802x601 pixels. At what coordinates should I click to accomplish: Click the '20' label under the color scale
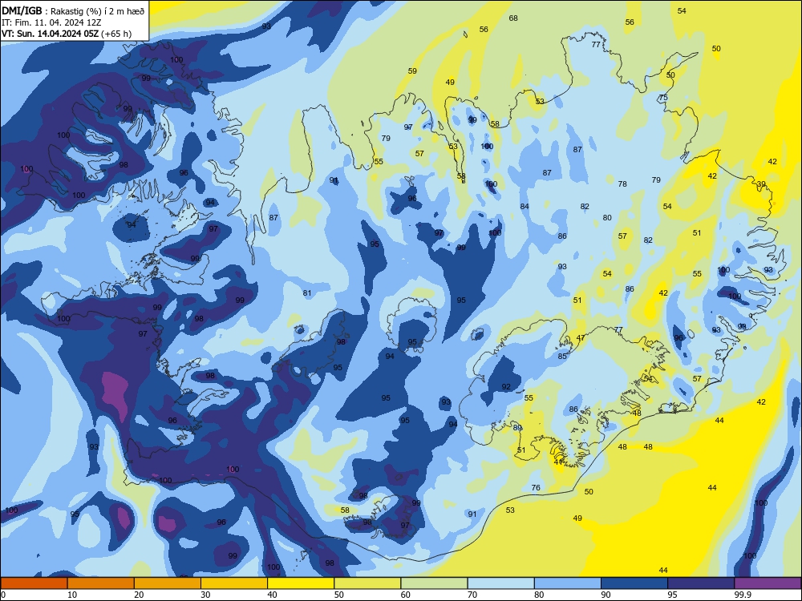pos(139,595)
